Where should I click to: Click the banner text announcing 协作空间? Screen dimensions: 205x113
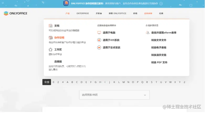click(114, 3)
